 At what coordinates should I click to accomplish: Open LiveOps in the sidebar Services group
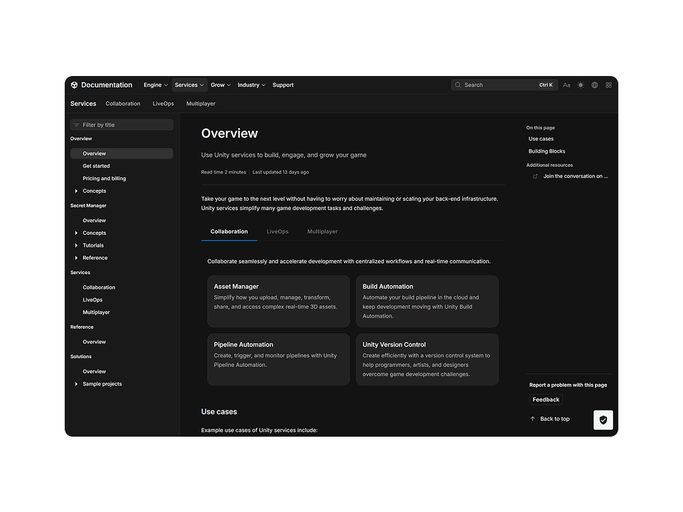[x=93, y=300]
